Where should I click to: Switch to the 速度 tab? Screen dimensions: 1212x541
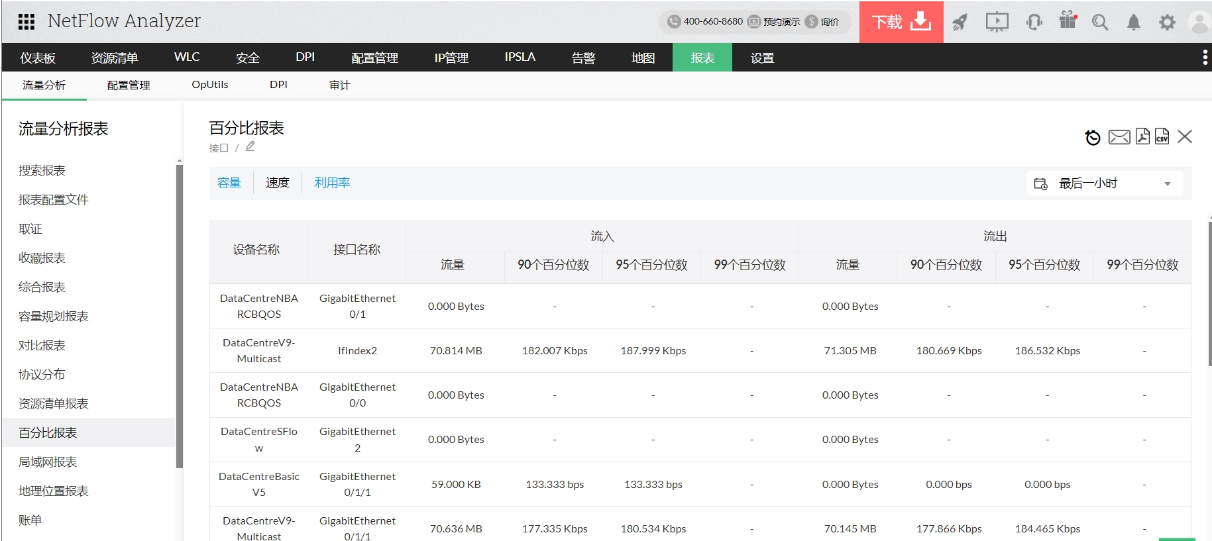278,183
